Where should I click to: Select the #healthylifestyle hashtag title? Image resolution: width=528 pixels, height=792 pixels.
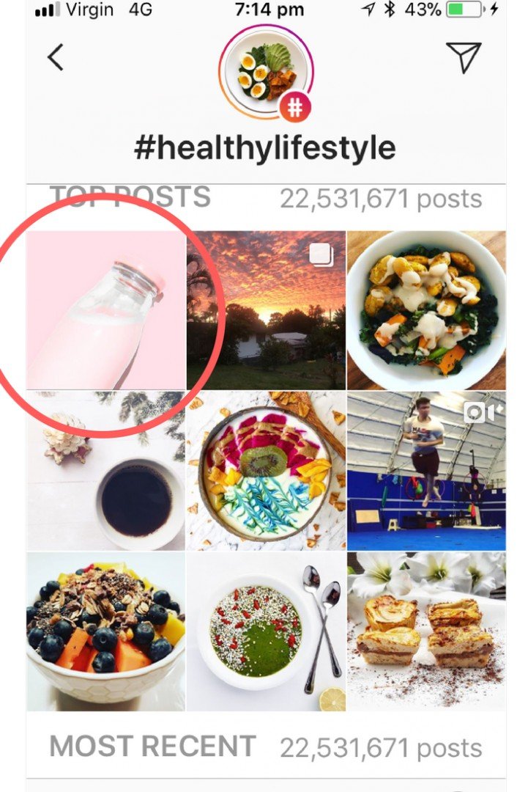[x=265, y=147]
